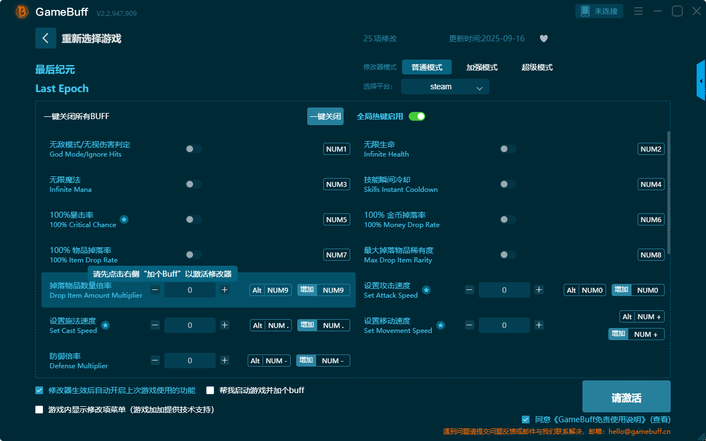Image resolution: width=706 pixels, height=441 pixels.
Task: Open the hamburger menu icon
Action: (x=638, y=11)
